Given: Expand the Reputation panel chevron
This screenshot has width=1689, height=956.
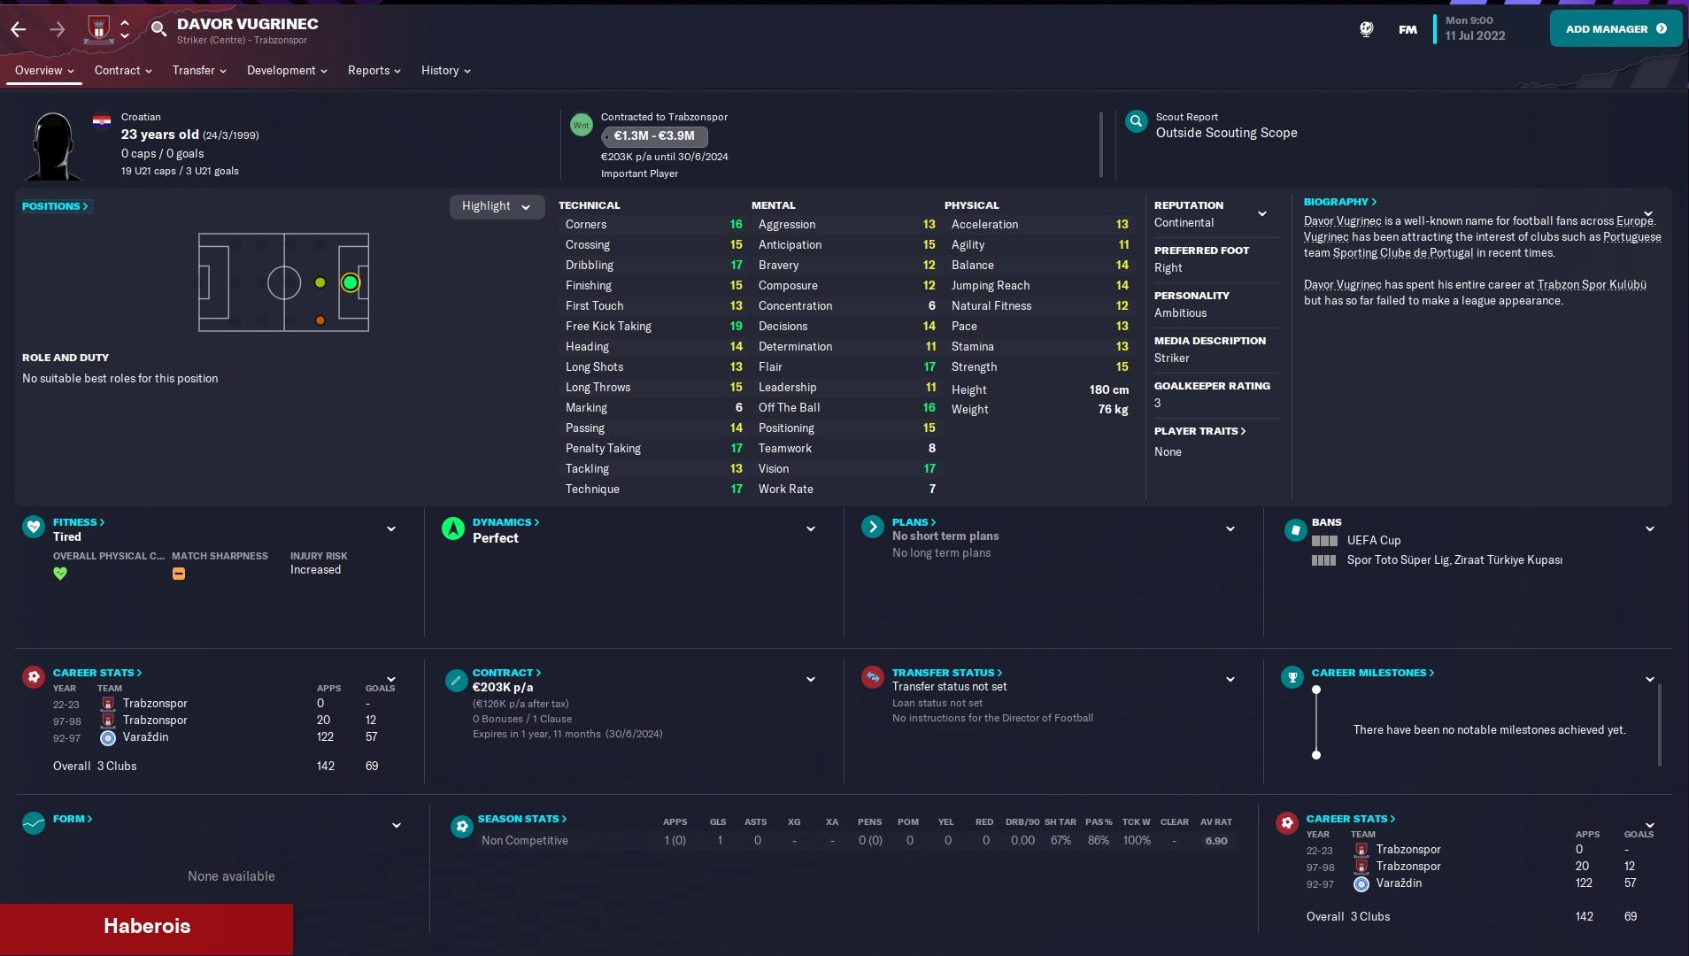Looking at the screenshot, I should (x=1262, y=214).
